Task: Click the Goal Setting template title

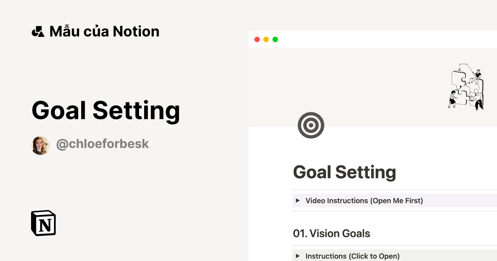Action: point(106,111)
